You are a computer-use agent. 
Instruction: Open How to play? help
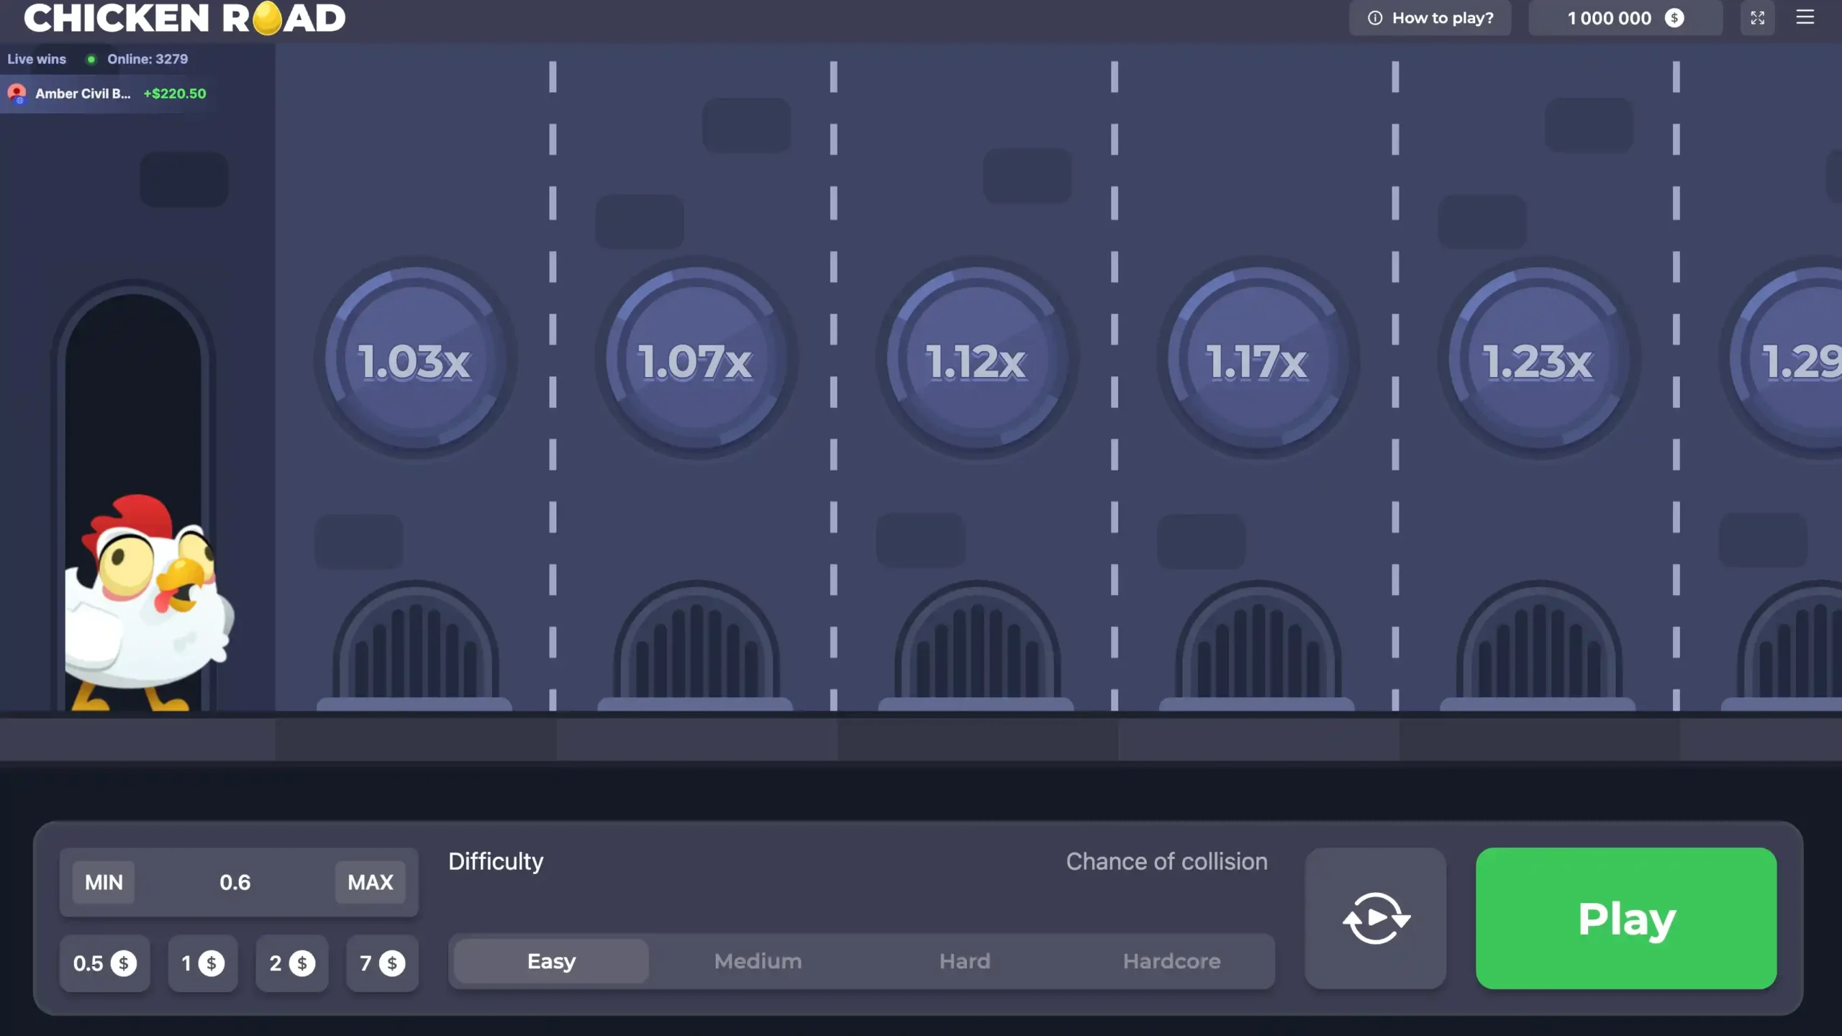click(x=1430, y=18)
